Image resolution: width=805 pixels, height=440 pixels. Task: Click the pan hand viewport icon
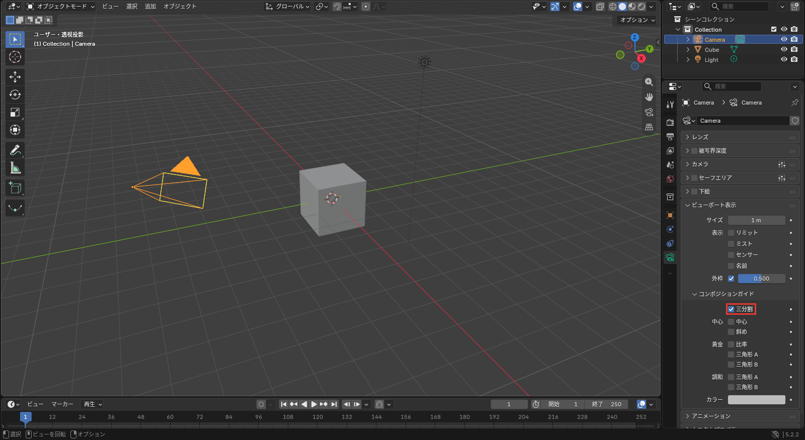(649, 97)
